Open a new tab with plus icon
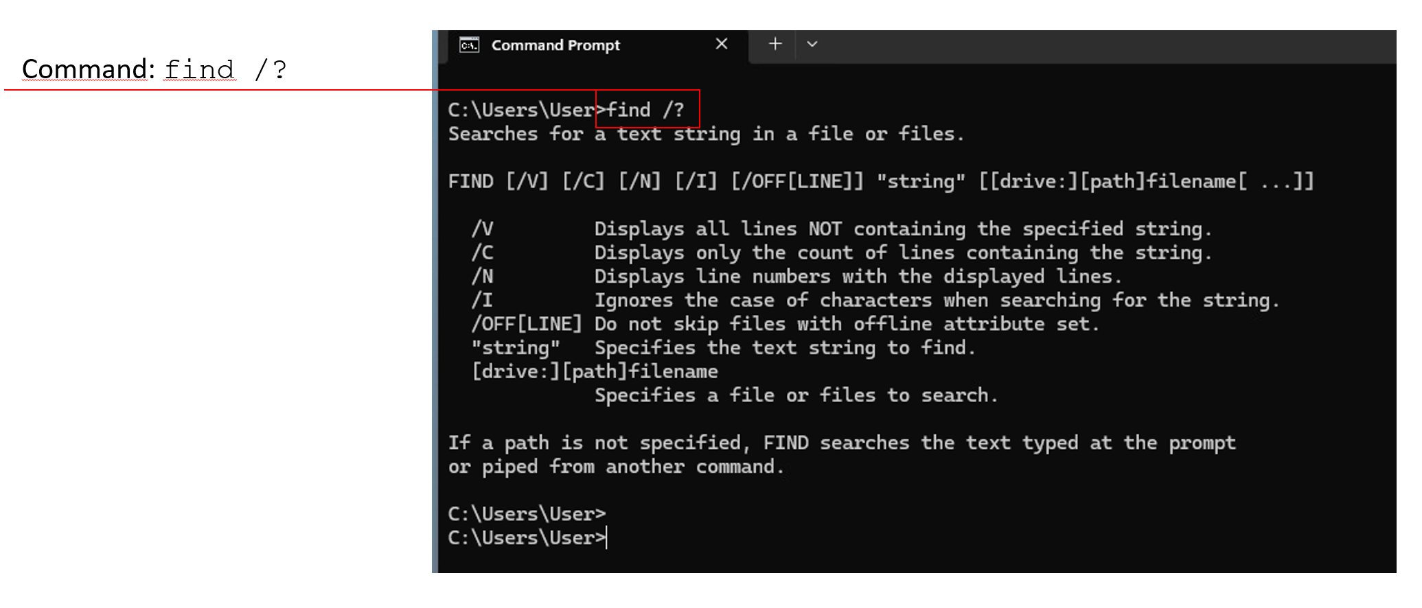 tap(775, 45)
